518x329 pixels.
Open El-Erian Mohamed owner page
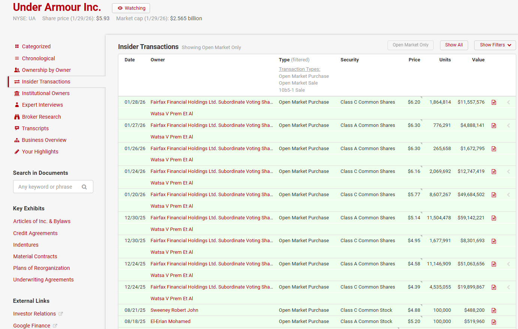[171, 322]
